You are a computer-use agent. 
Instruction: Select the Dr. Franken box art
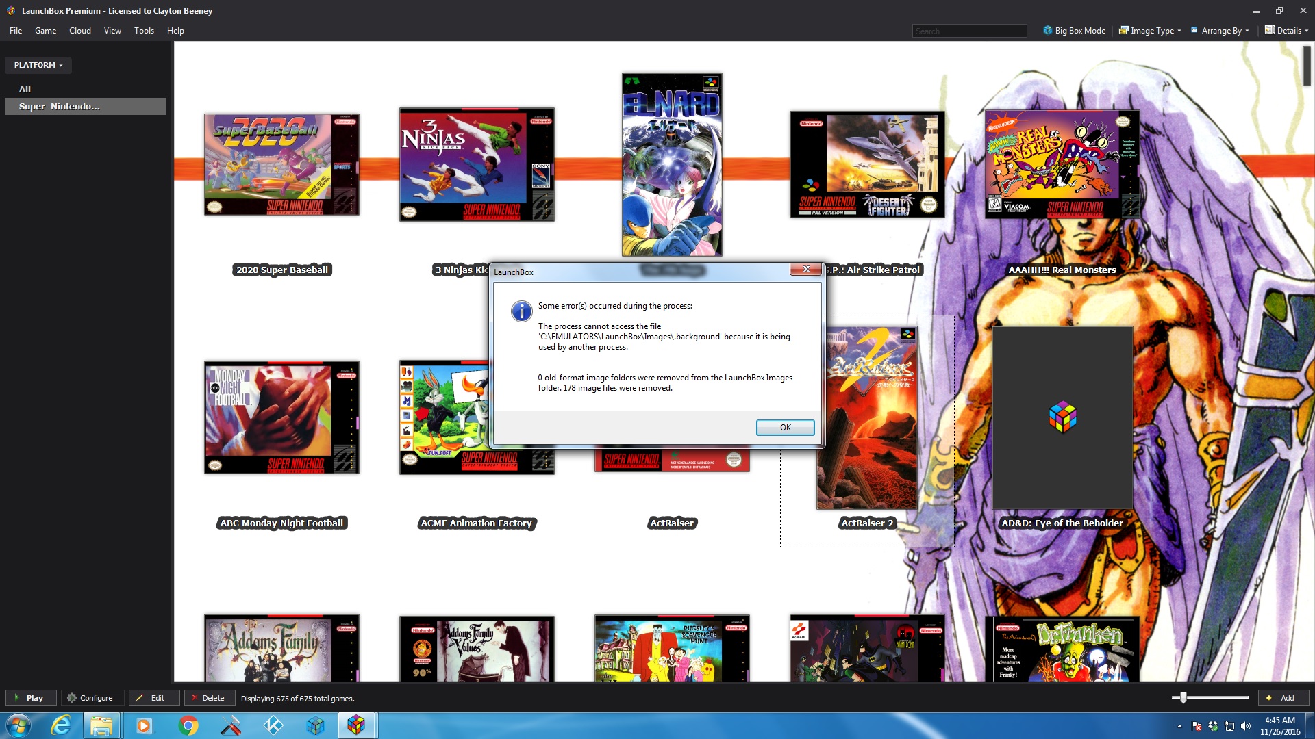pos(1062,649)
